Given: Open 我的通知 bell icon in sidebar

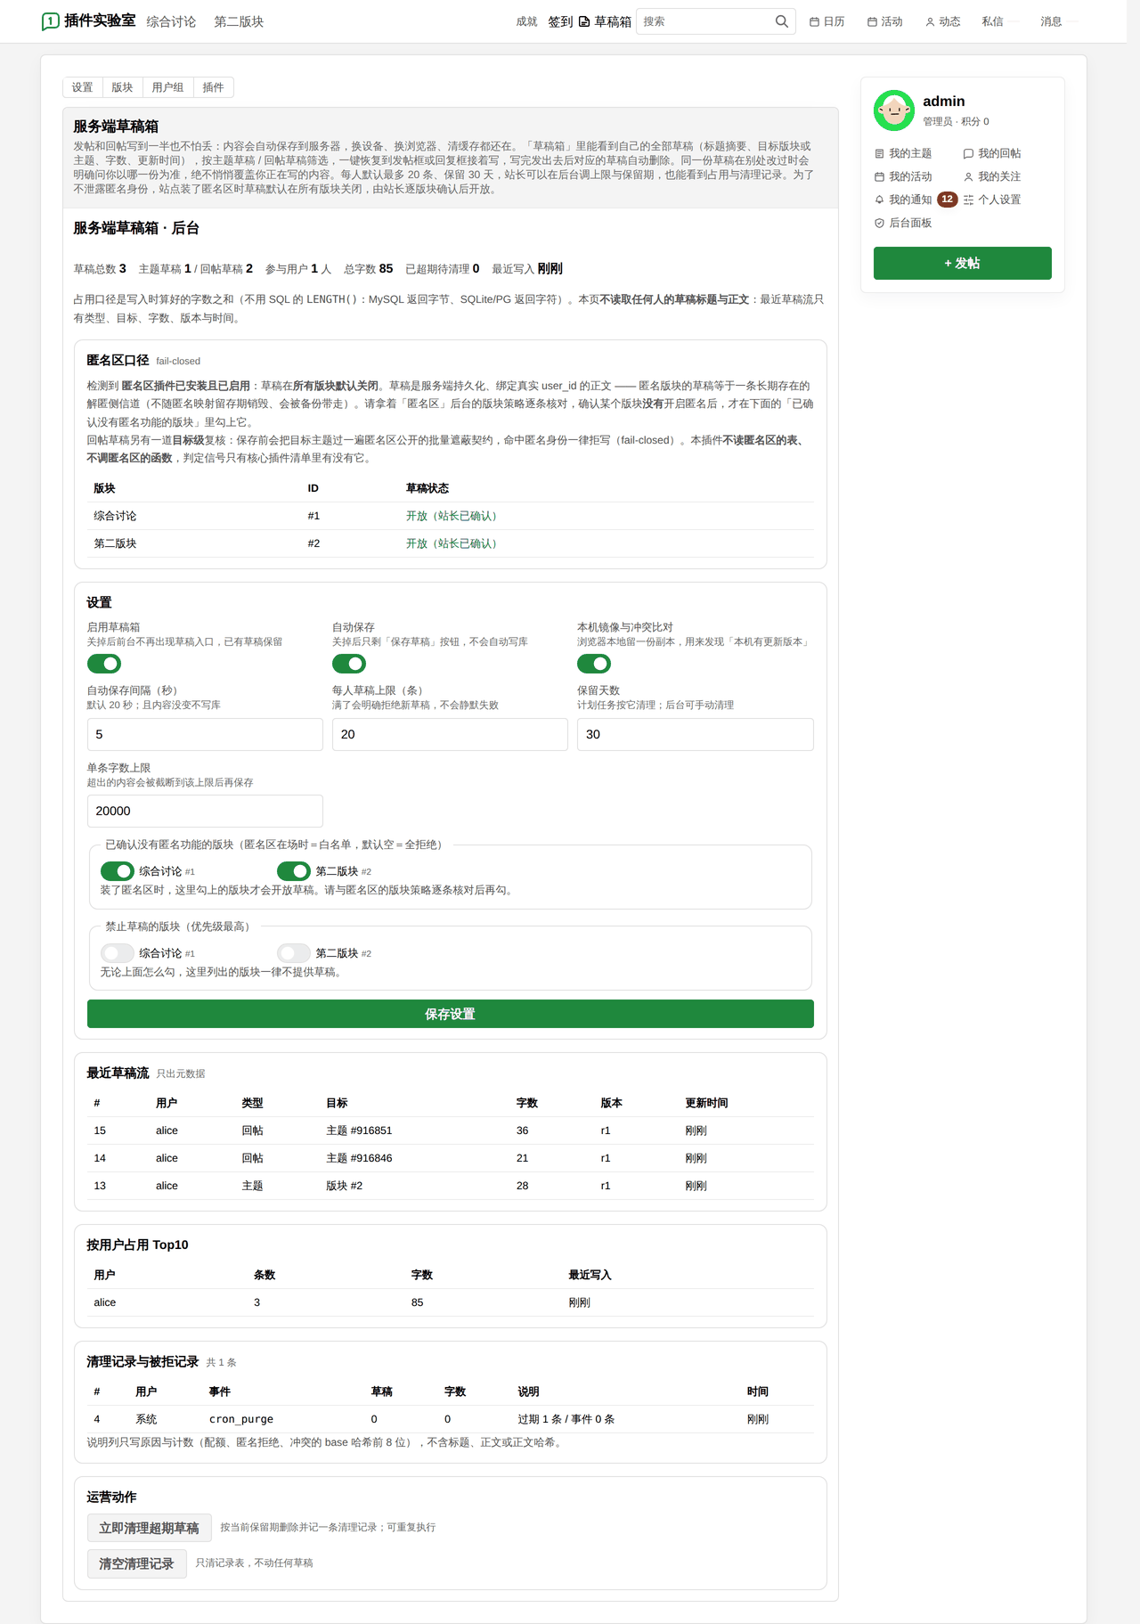Looking at the screenshot, I should 879,200.
